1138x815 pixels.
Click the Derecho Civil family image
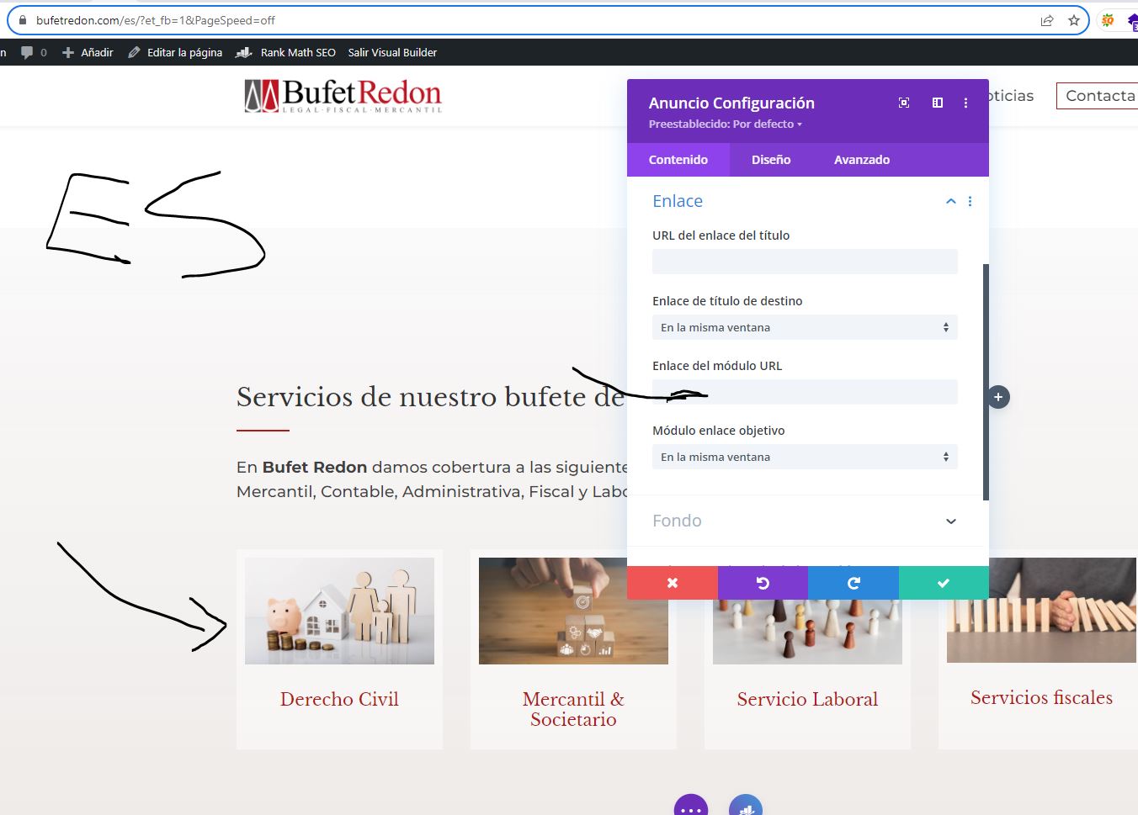(339, 611)
